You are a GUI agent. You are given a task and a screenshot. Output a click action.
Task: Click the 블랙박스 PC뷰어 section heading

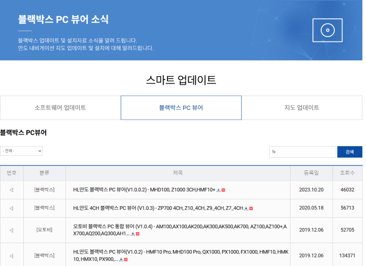(x=23, y=133)
